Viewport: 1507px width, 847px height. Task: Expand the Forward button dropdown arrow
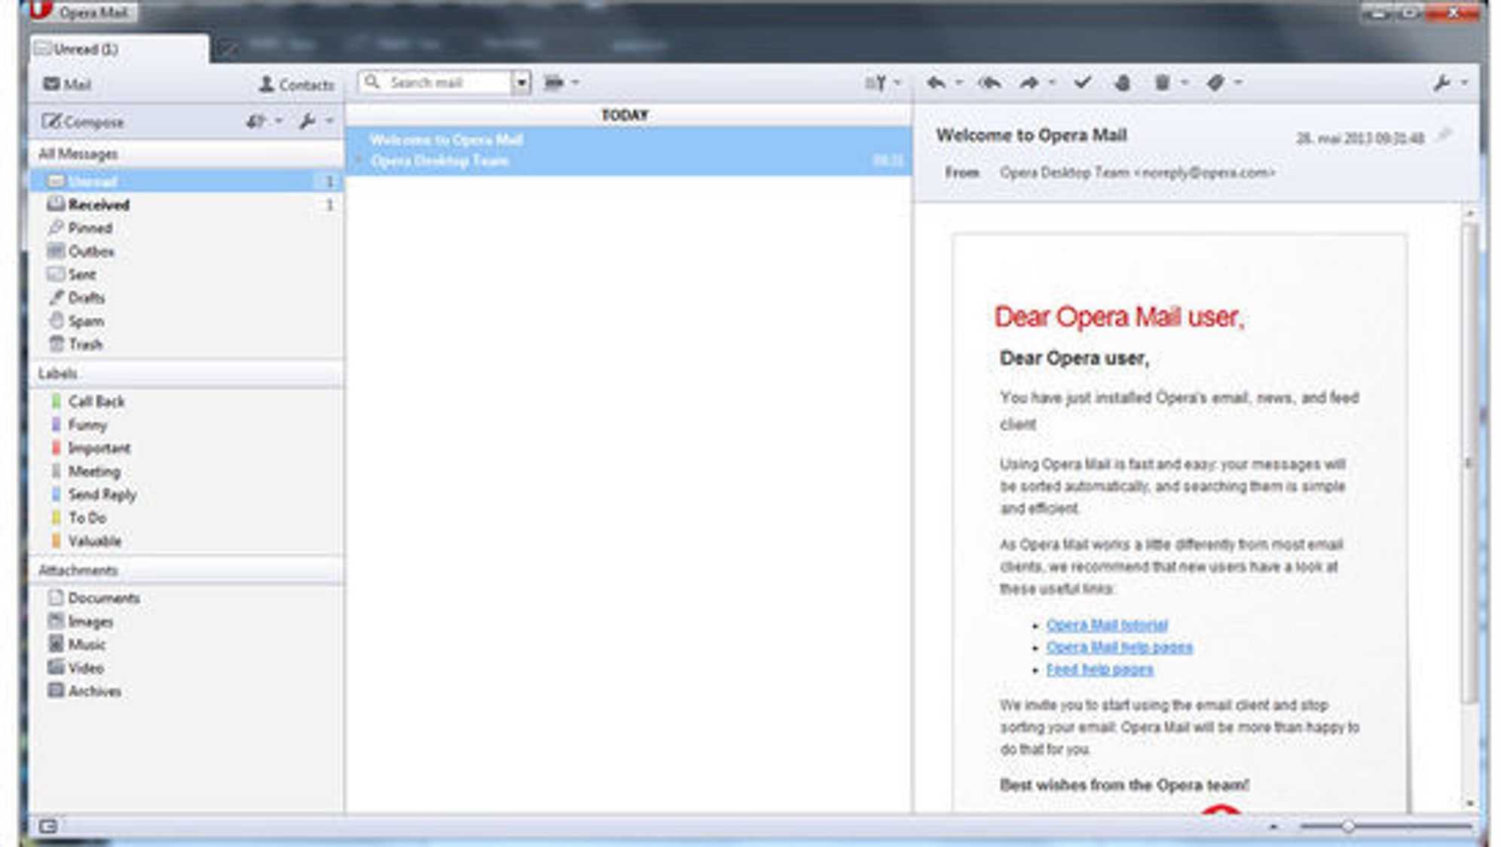coord(1052,83)
